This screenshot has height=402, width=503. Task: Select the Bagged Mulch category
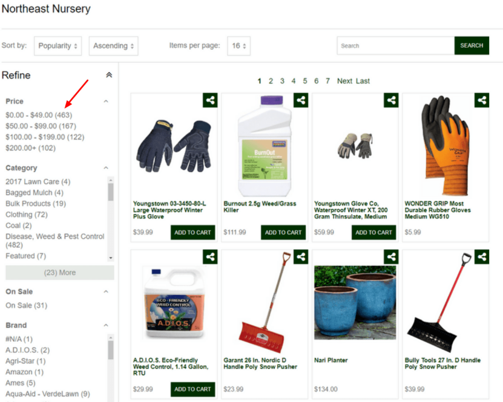tap(35, 192)
